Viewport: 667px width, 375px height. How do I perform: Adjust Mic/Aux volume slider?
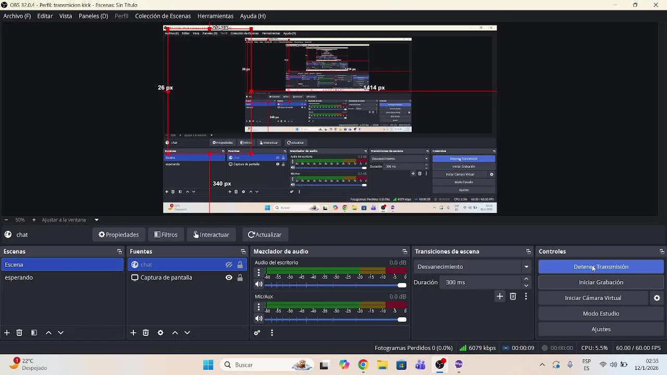coord(336,319)
